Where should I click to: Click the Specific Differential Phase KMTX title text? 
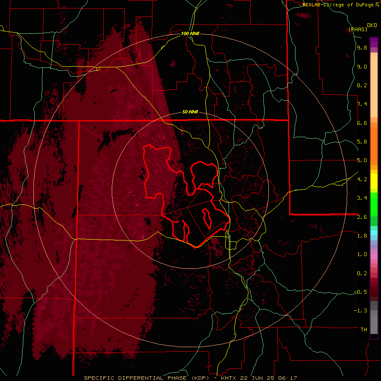point(190,378)
